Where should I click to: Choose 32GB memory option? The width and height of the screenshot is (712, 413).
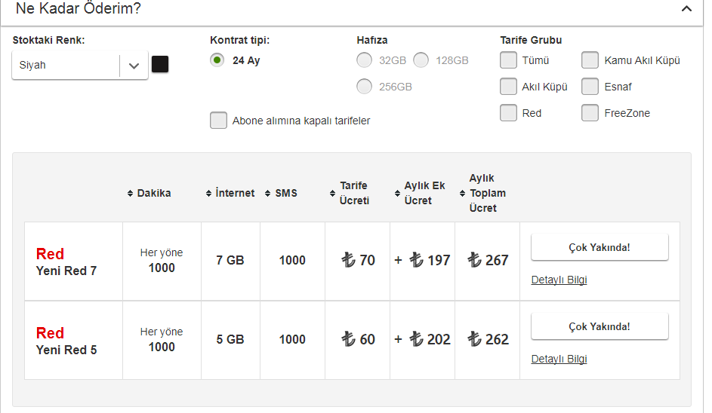[364, 60]
